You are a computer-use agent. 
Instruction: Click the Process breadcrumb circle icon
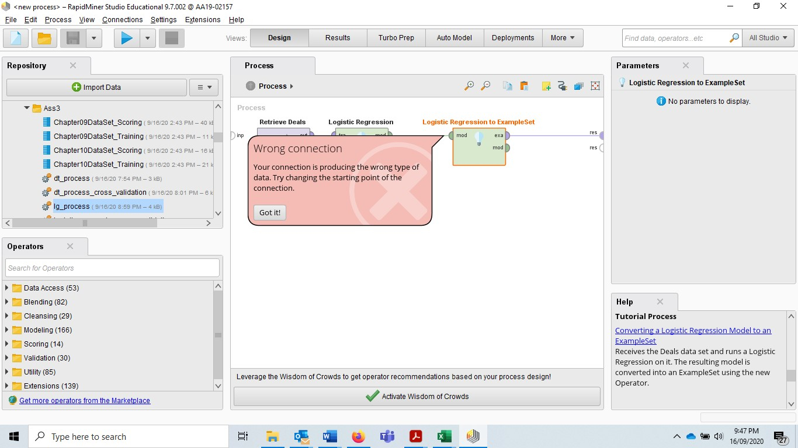pyautogui.click(x=251, y=86)
